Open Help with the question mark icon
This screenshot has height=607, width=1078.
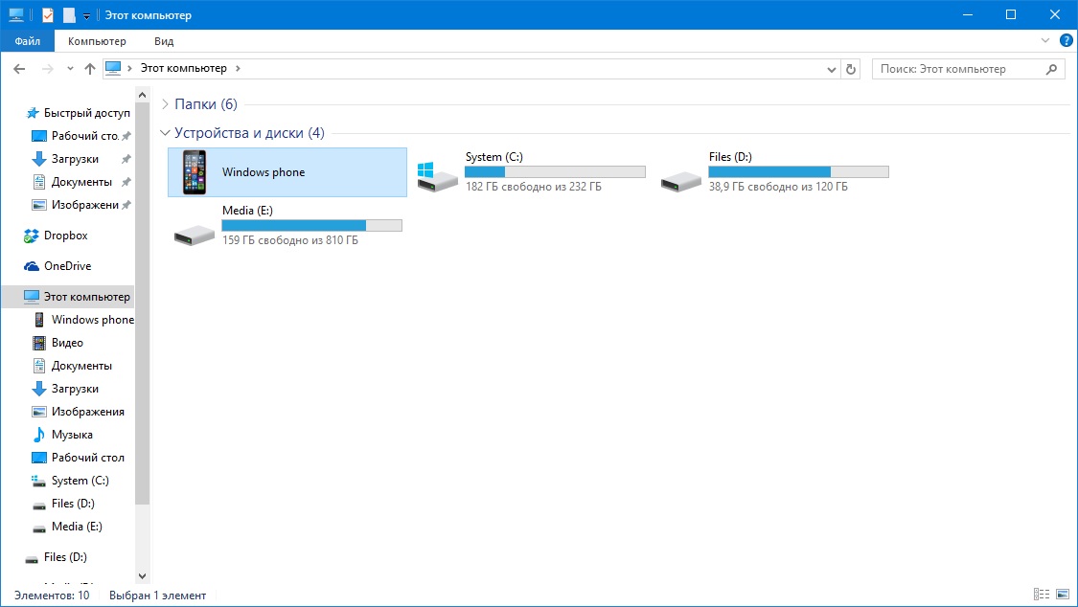[1067, 40]
